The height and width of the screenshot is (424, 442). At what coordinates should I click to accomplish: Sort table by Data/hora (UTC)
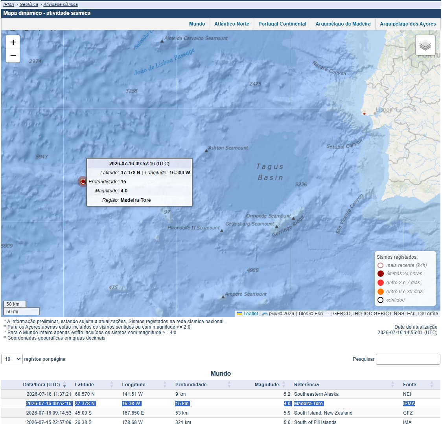[x=41, y=385]
